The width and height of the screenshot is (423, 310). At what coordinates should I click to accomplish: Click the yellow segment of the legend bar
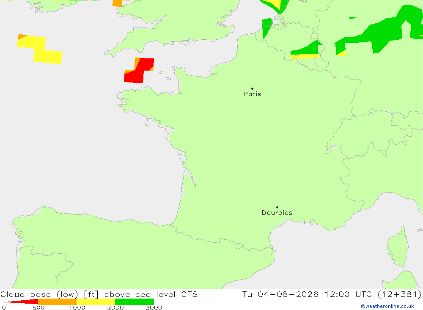(96, 302)
